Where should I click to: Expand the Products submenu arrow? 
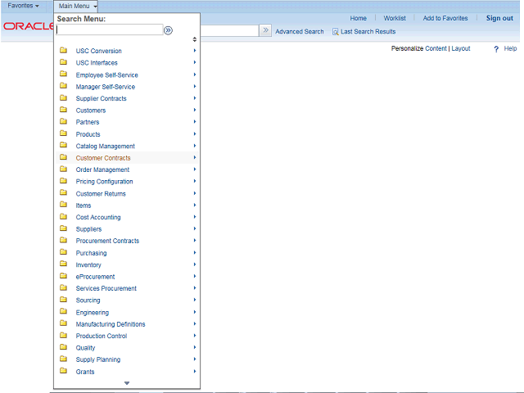[x=195, y=134]
